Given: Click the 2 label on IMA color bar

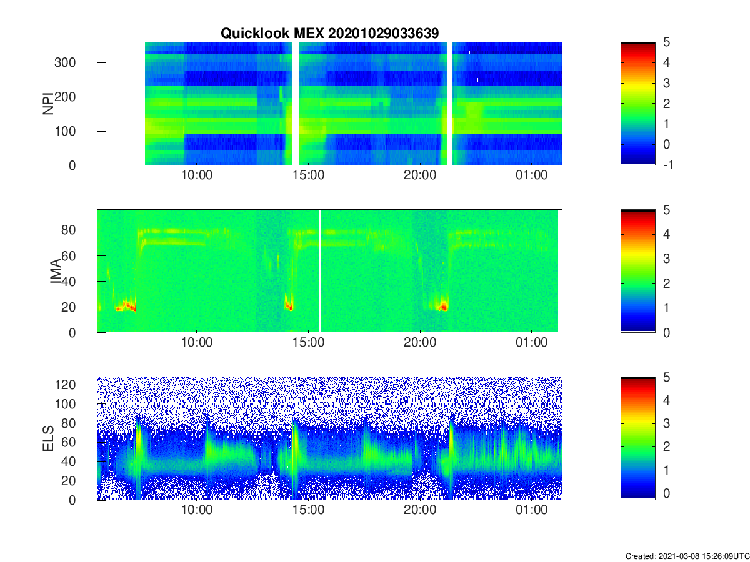Looking at the screenshot, I should [x=666, y=283].
